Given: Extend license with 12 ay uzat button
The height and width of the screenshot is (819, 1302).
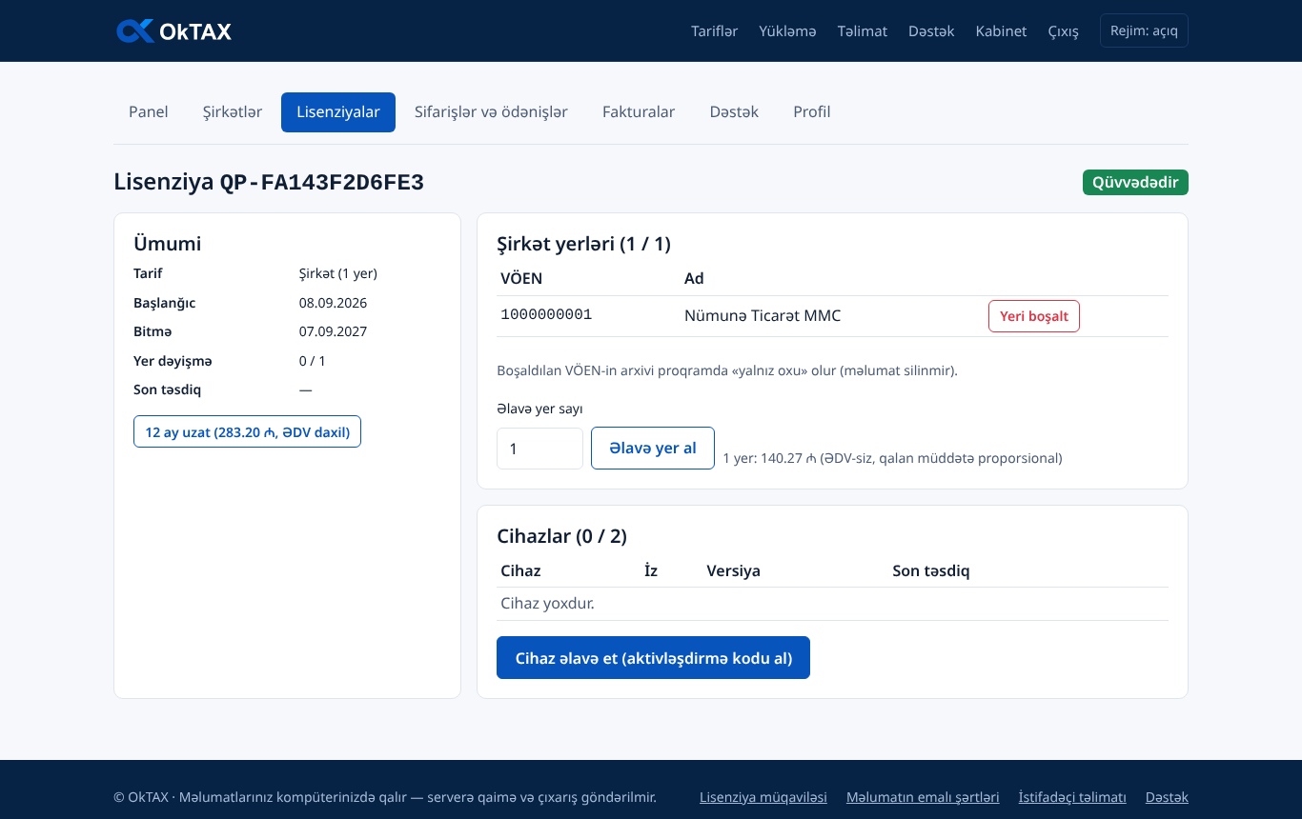Looking at the screenshot, I should (x=247, y=432).
